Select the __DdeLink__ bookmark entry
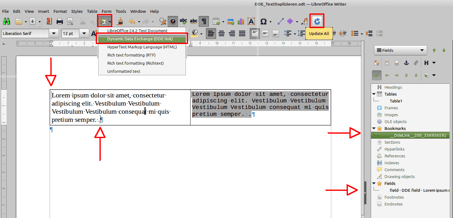 [418, 135]
